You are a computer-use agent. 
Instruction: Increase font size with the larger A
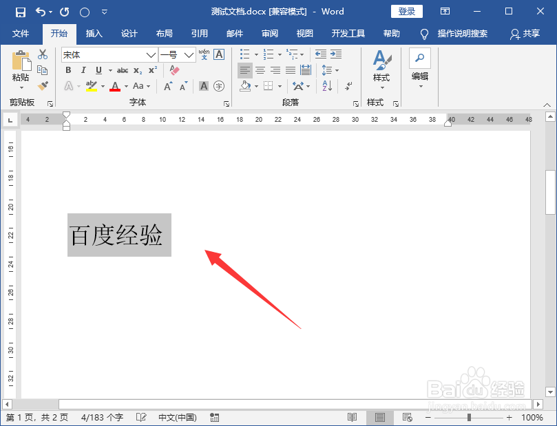[x=168, y=86]
